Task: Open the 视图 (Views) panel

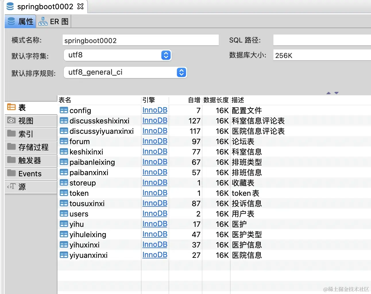Action: [x=11, y=121]
